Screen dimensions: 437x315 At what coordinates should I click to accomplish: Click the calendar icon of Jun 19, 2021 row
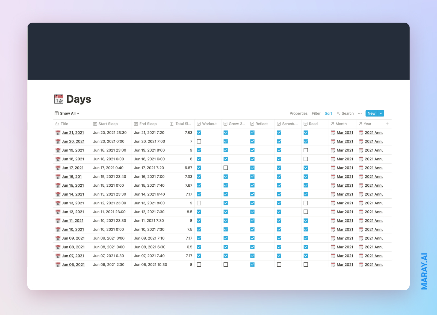click(x=58, y=150)
